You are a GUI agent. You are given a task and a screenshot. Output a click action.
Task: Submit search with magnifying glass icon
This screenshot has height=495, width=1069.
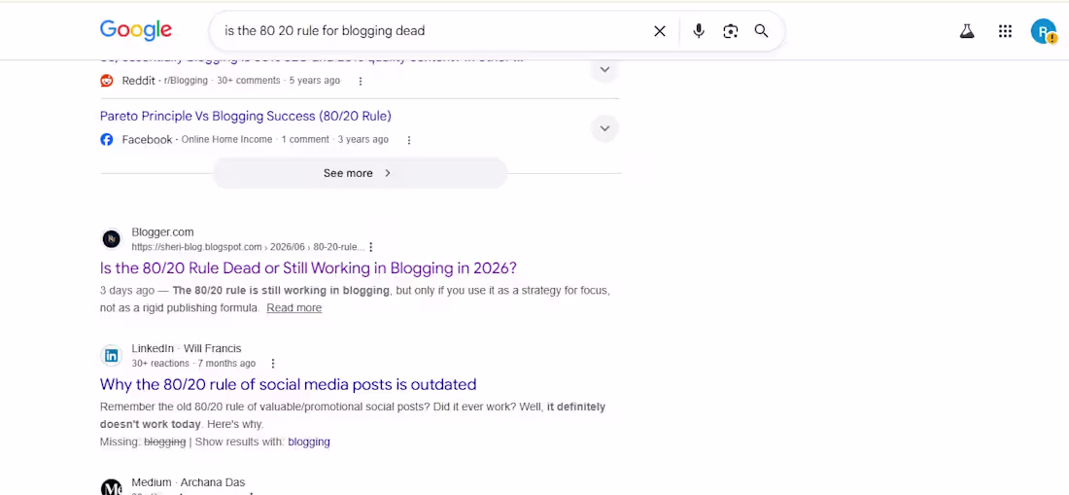tap(761, 31)
